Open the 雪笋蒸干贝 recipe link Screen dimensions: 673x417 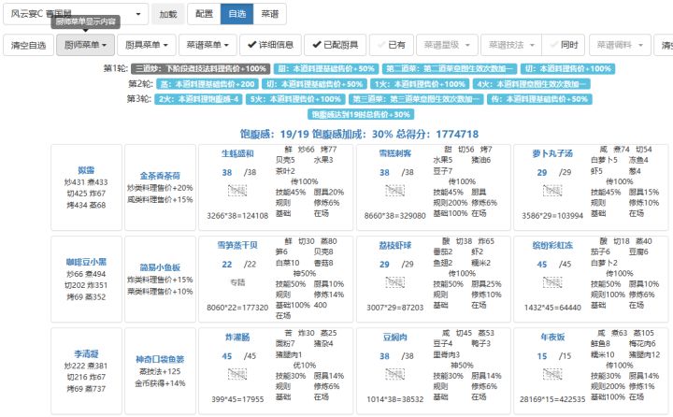pos(236,245)
